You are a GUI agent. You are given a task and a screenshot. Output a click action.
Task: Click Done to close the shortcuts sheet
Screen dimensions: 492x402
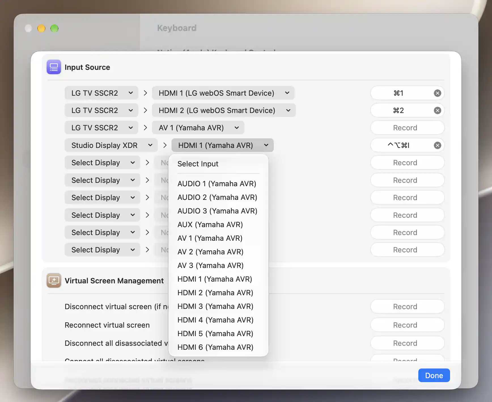click(434, 375)
